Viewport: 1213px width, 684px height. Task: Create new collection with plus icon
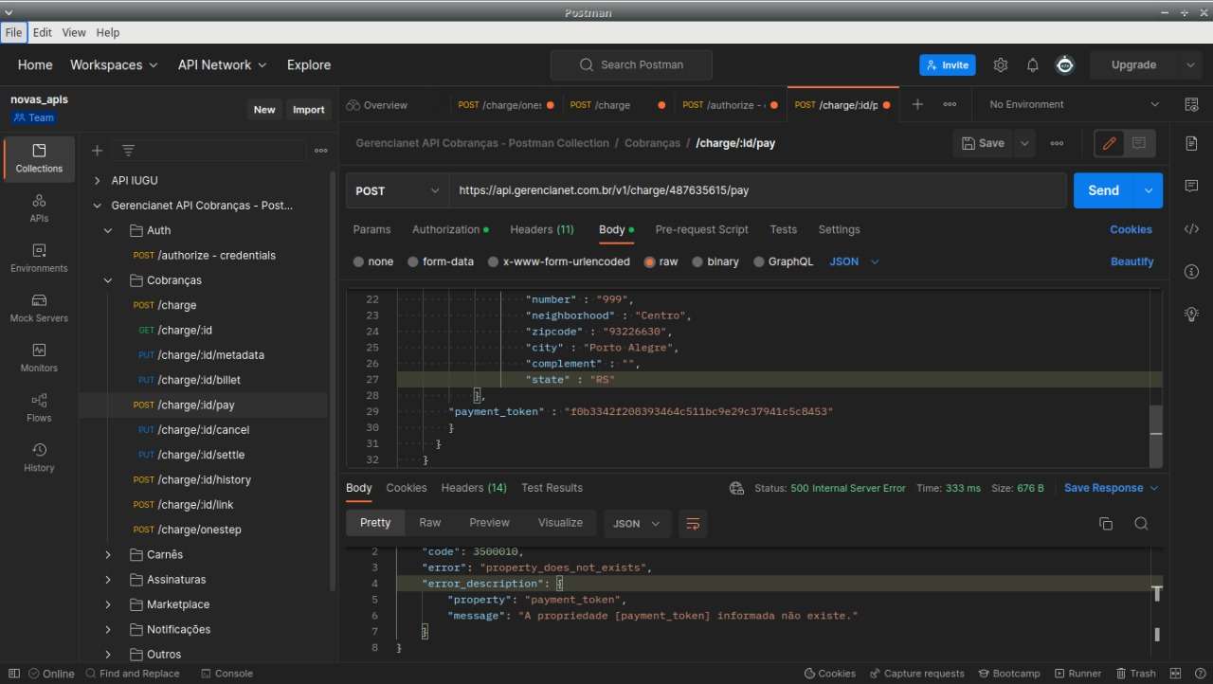pos(97,151)
